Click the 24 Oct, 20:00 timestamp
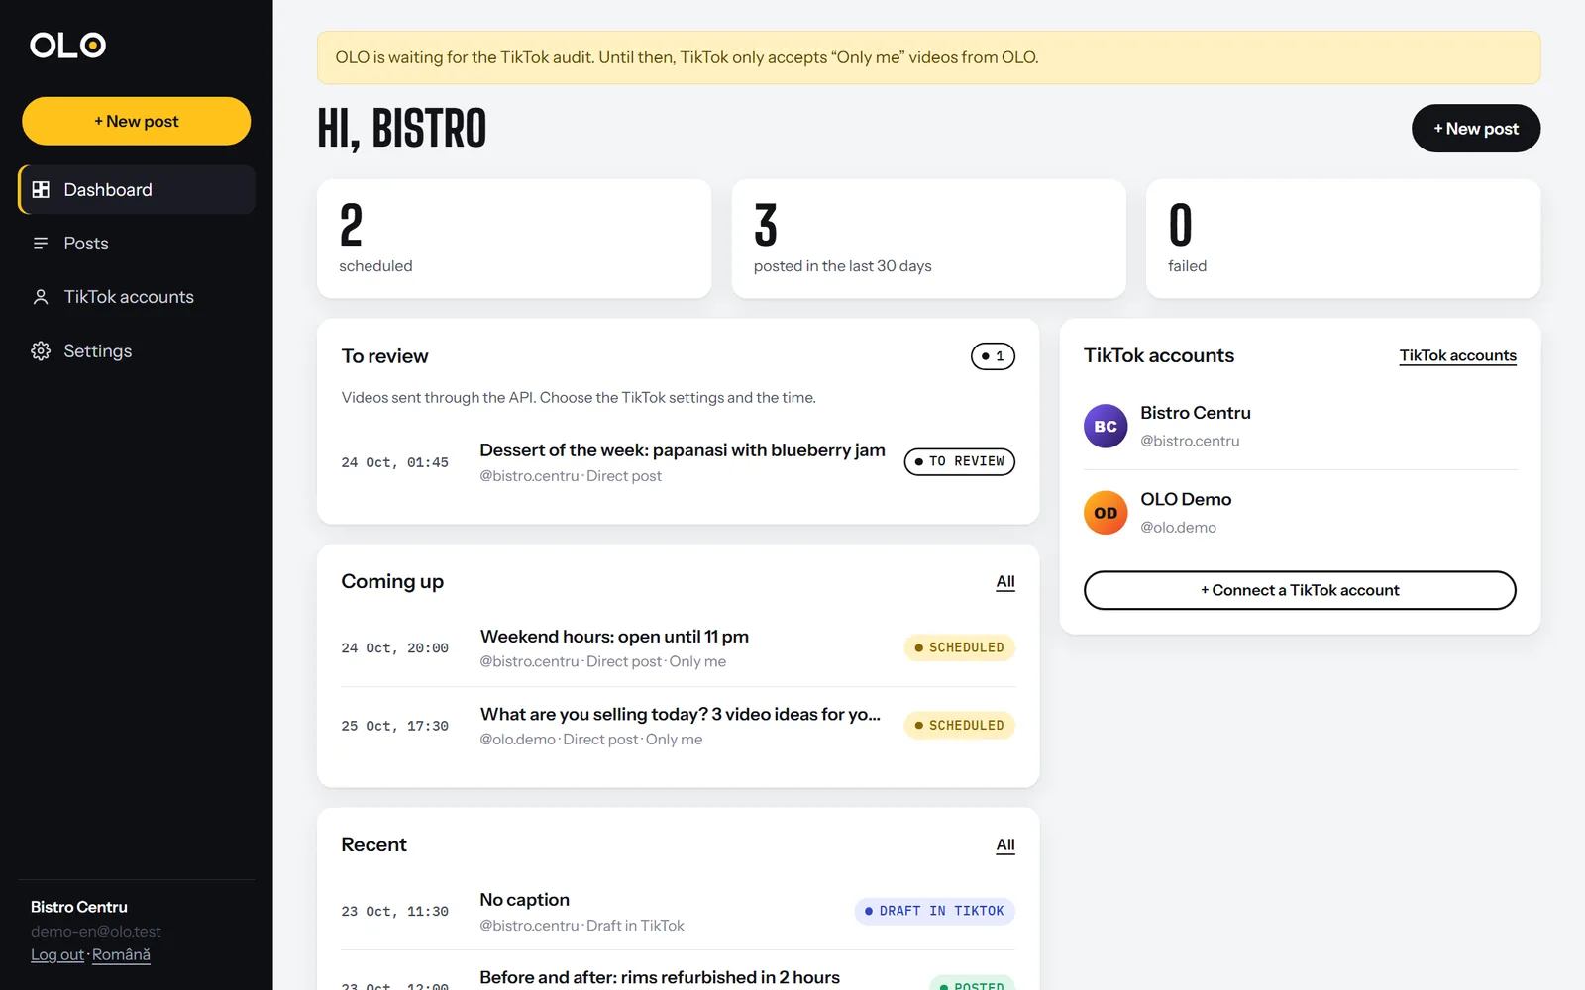Image resolution: width=1585 pixels, height=990 pixels. 395,648
